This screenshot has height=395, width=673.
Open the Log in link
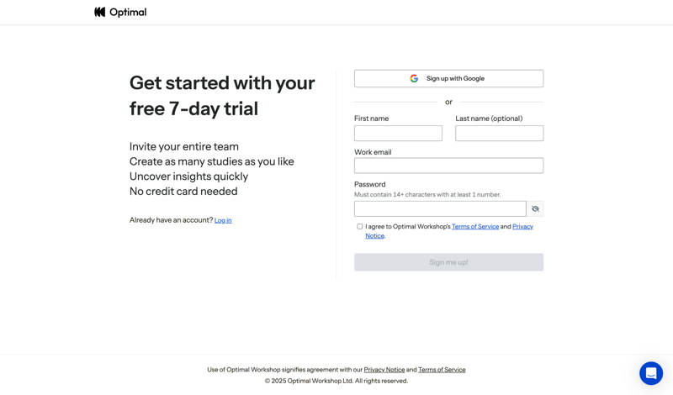[223, 220]
